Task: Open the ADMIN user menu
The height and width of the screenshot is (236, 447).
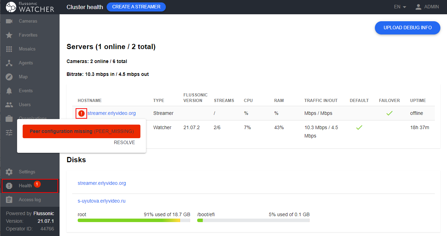Action: 427,7
